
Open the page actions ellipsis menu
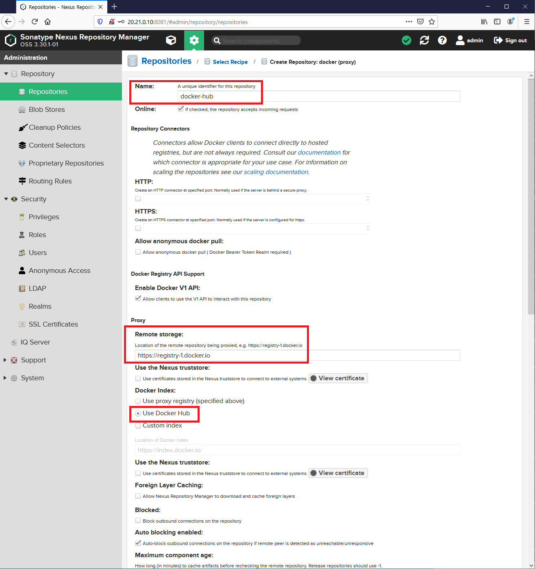(409, 22)
